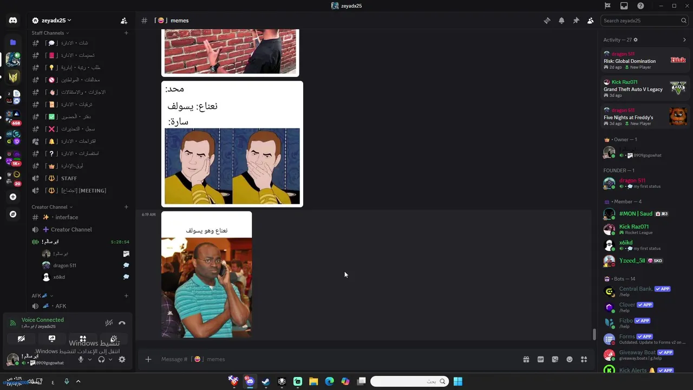Click the Windows Start button
693x390 pixels.
458,381
